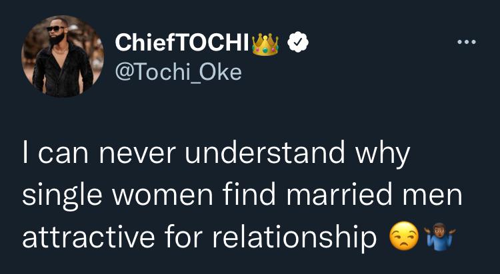
Task: Open the @Tochi_Oke handle link
Action: click(x=177, y=71)
